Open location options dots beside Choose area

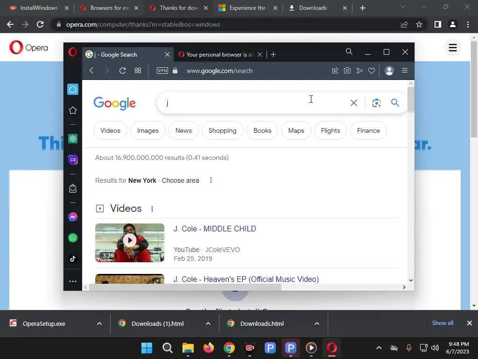pos(211,180)
